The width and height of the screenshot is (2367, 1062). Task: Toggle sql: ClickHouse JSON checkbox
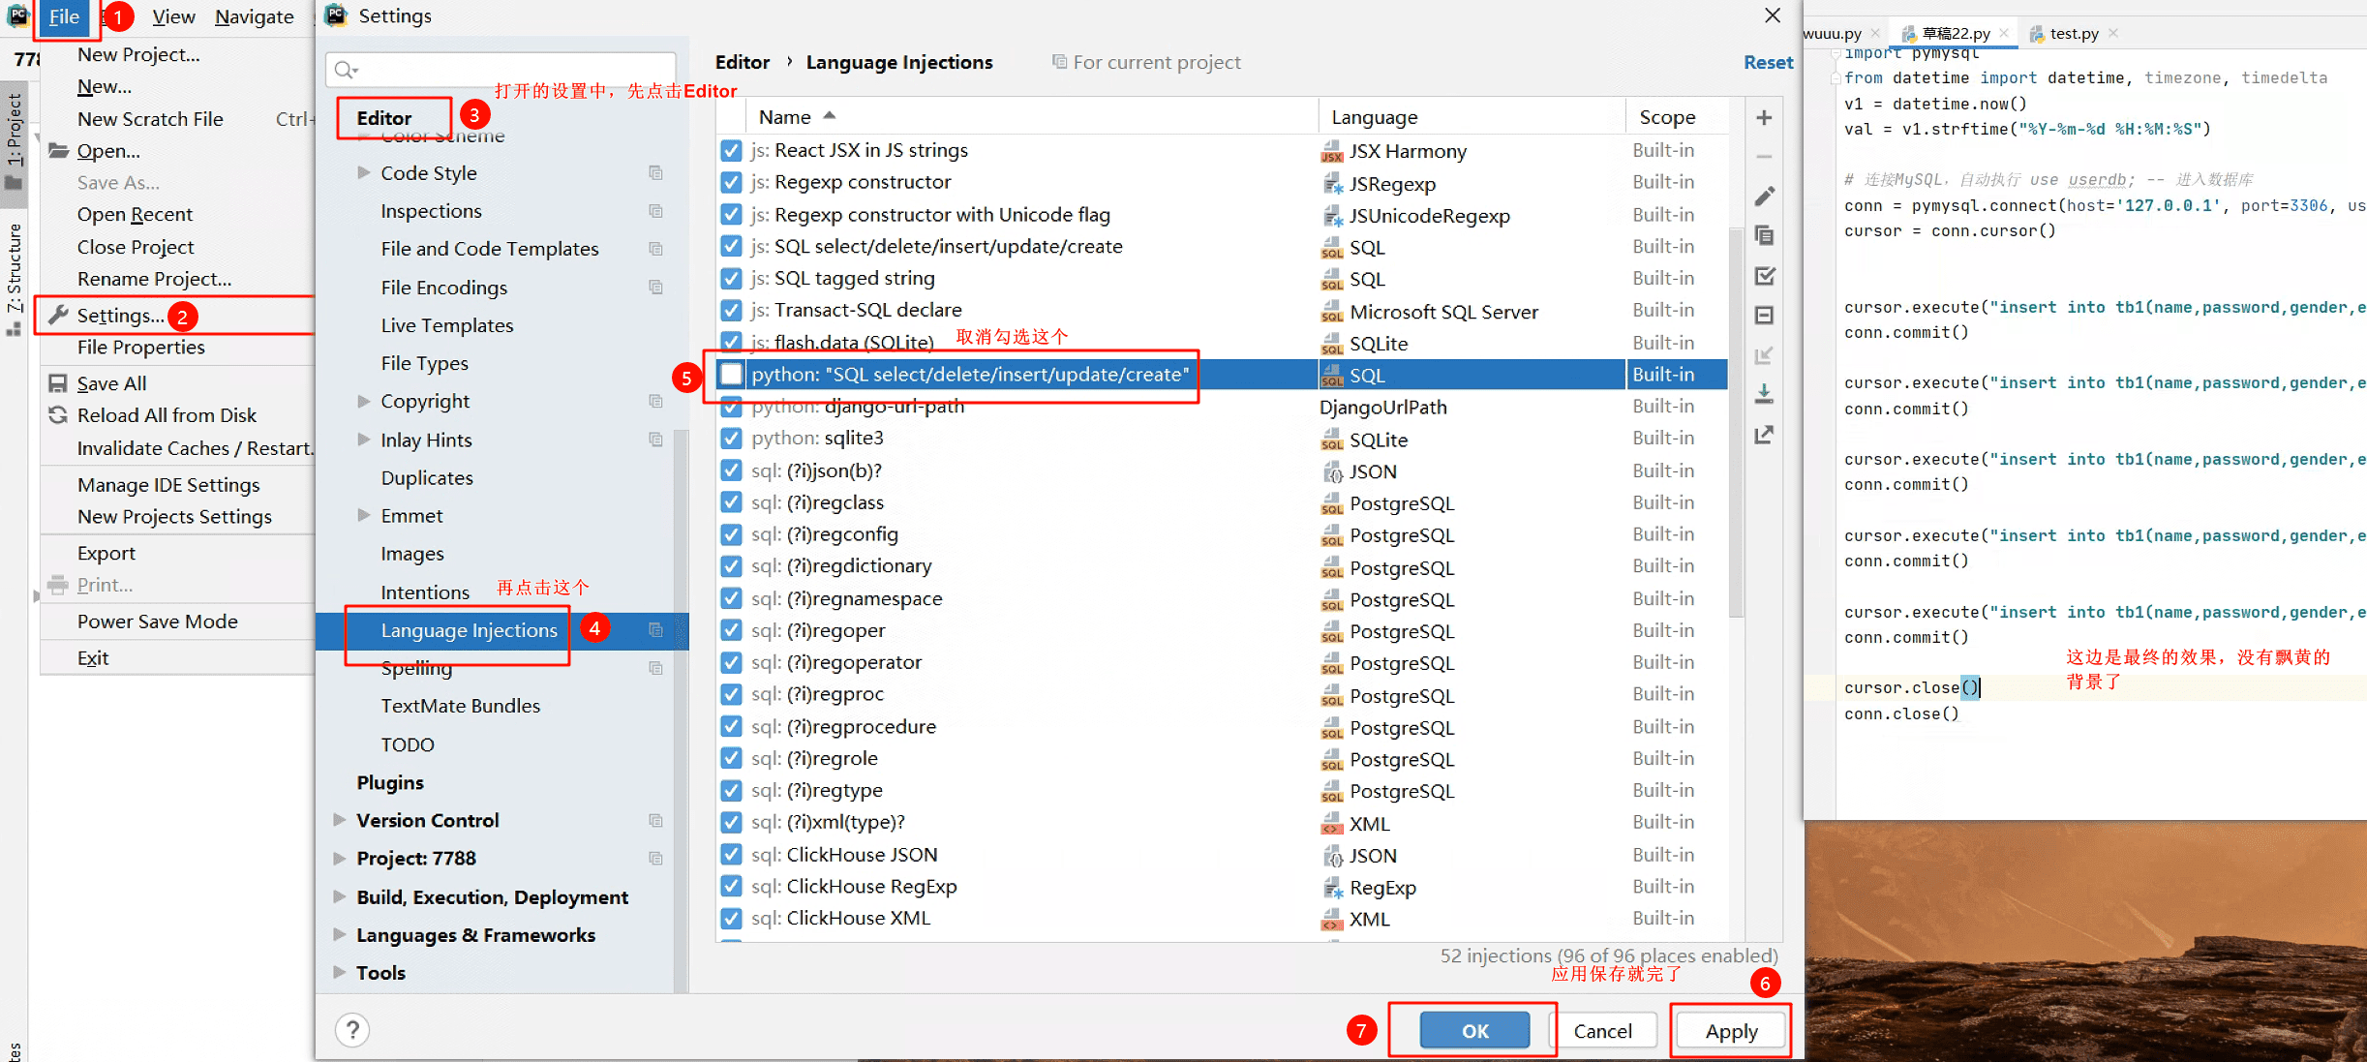731,855
